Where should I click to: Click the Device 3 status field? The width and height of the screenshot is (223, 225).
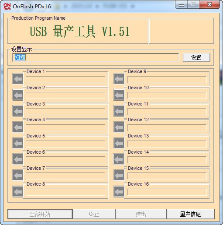65,112
